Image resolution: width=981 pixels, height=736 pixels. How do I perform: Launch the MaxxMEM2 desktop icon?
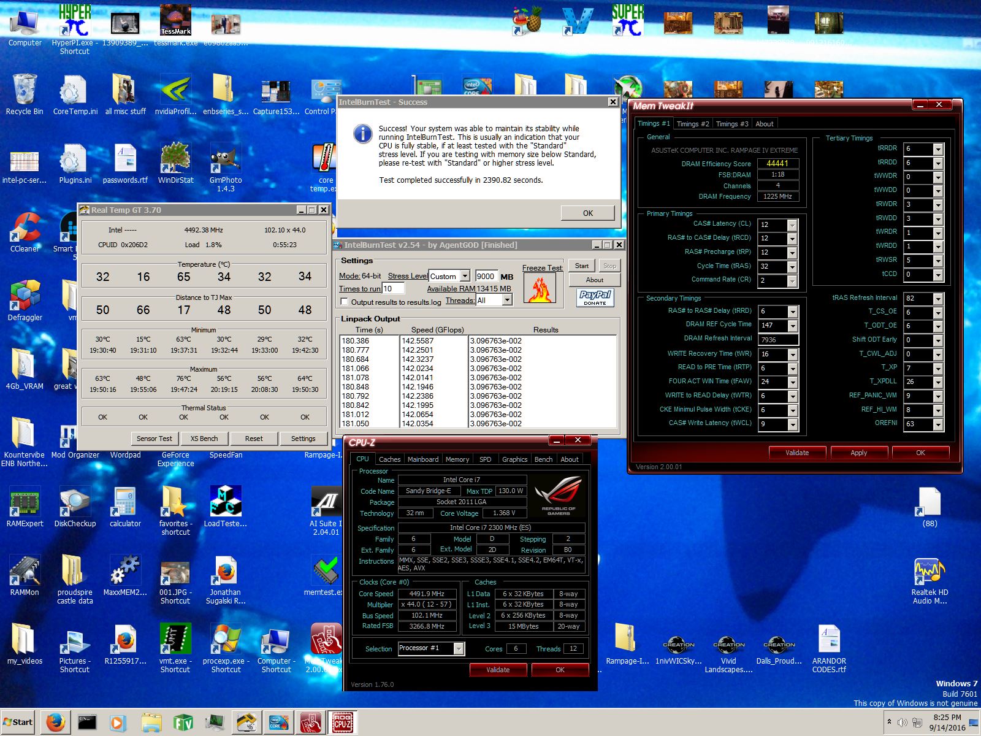click(125, 575)
